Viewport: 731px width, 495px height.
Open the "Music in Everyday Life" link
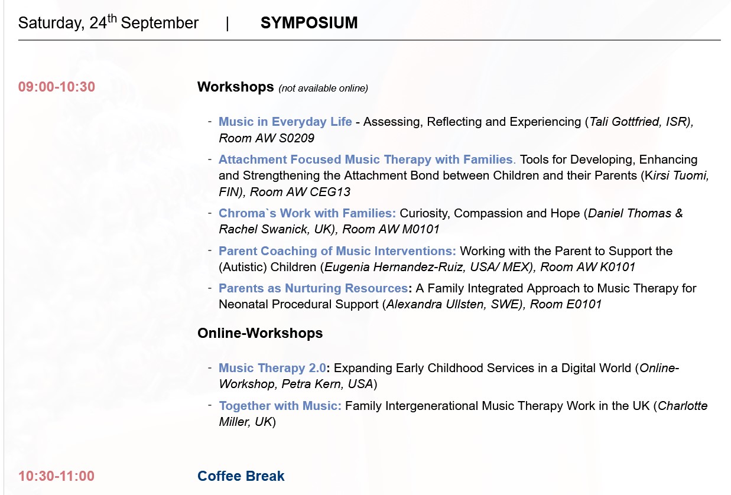point(285,122)
